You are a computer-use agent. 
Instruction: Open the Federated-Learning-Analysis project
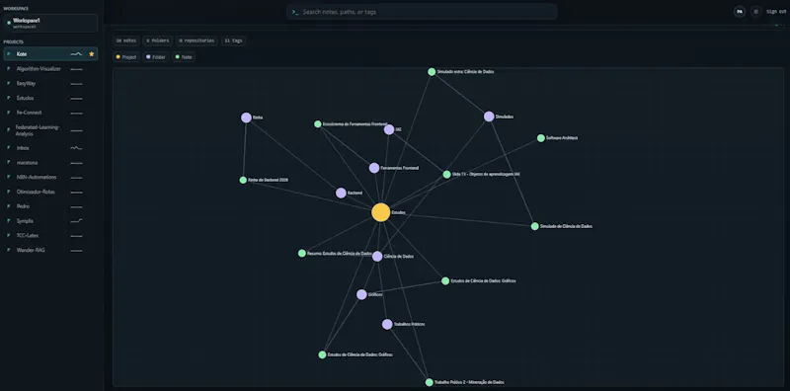[50, 130]
